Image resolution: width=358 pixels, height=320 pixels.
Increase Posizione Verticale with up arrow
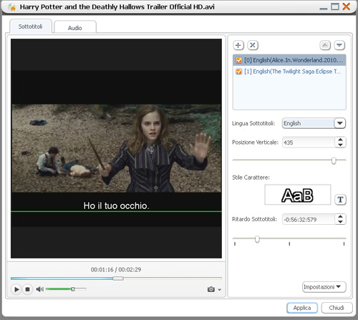[341, 140]
